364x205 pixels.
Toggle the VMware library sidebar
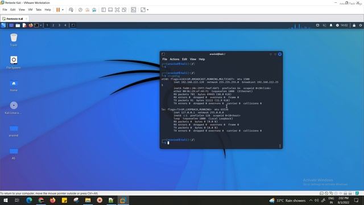click(104, 10)
